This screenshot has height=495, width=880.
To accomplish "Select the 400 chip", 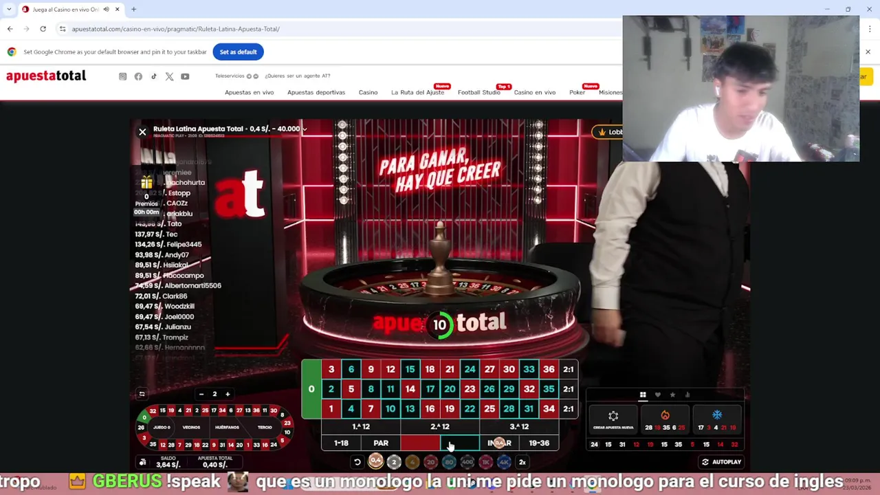I will 467,462.
